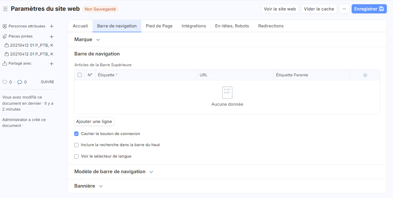Click plus icon beside Partagé avec

[51, 64]
